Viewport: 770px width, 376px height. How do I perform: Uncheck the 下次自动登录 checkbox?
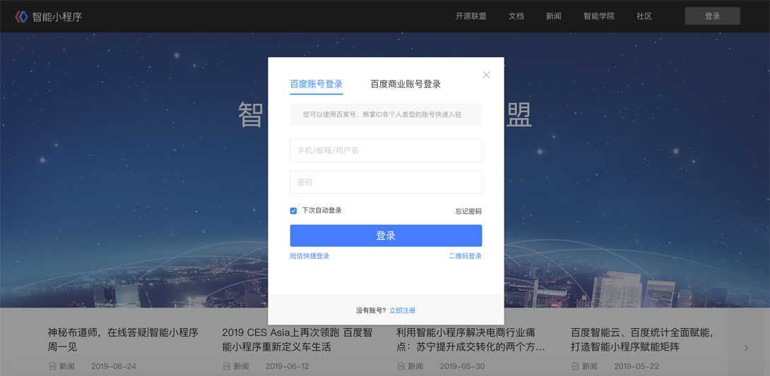294,211
